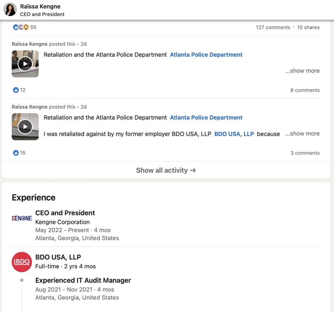Click 'CEO and President' subtitle in header
Image resolution: width=334 pixels, height=312 pixels.
pos(42,14)
